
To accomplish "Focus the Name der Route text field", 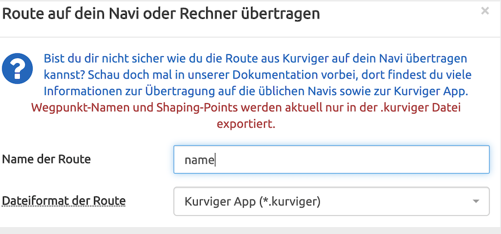I will [x=331, y=159].
